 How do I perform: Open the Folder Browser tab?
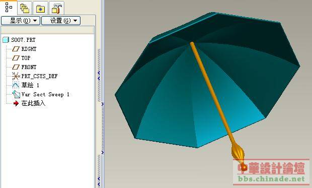click(x=25, y=8)
